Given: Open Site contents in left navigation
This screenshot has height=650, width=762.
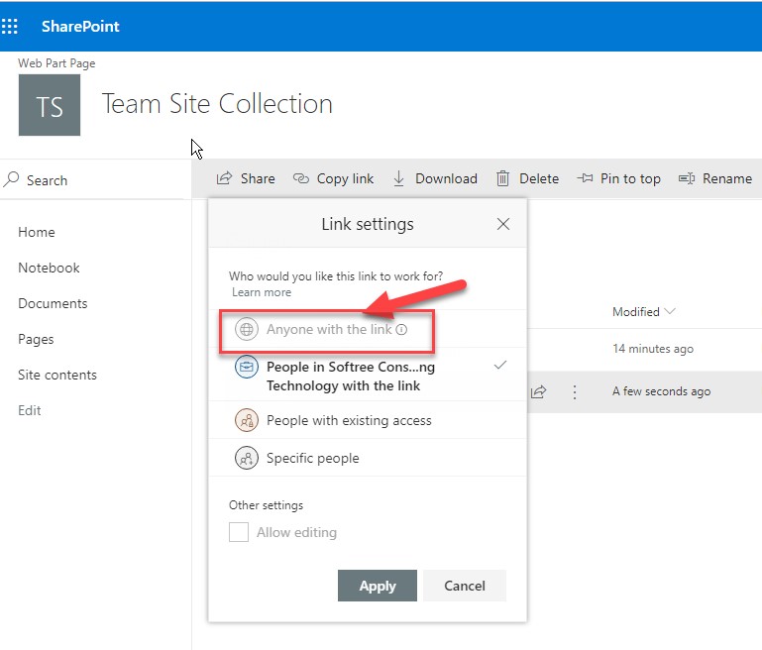Looking at the screenshot, I should (57, 375).
